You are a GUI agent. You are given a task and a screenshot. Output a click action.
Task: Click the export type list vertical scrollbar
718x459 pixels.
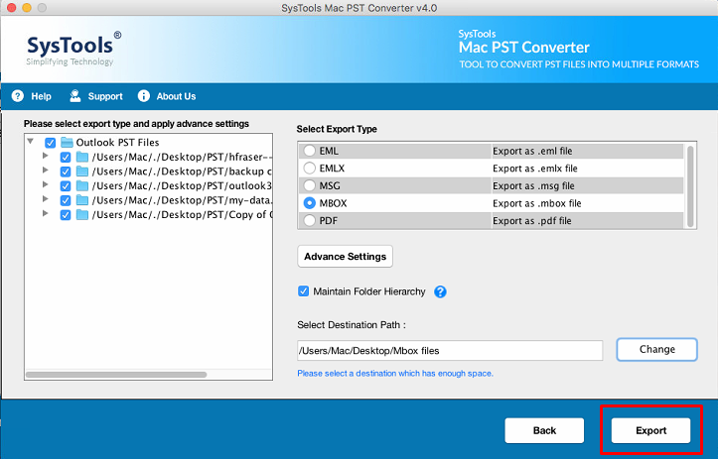click(x=690, y=185)
